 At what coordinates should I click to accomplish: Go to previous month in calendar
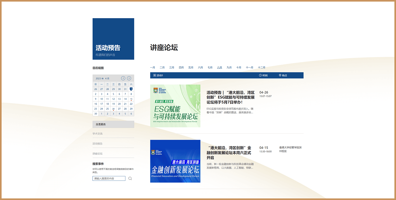click(x=123, y=78)
